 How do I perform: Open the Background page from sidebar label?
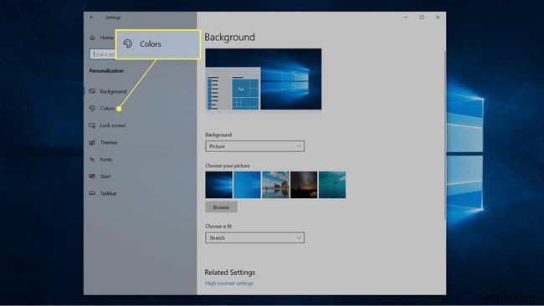113,91
